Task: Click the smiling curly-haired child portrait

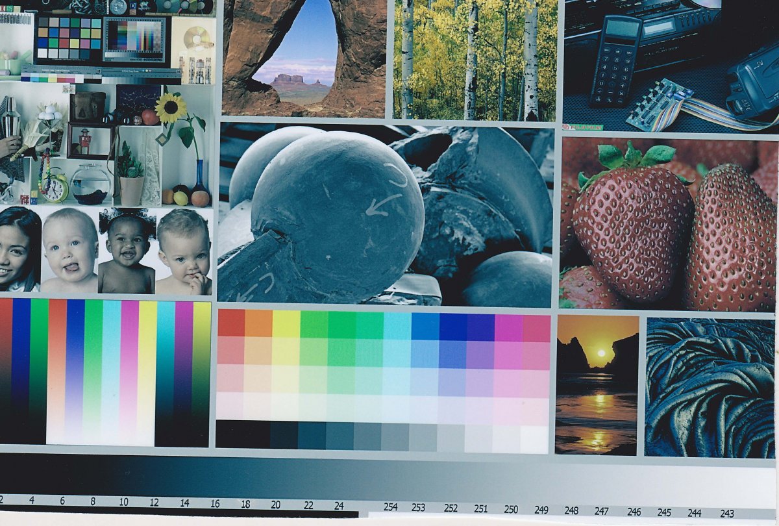Action: point(127,252)
